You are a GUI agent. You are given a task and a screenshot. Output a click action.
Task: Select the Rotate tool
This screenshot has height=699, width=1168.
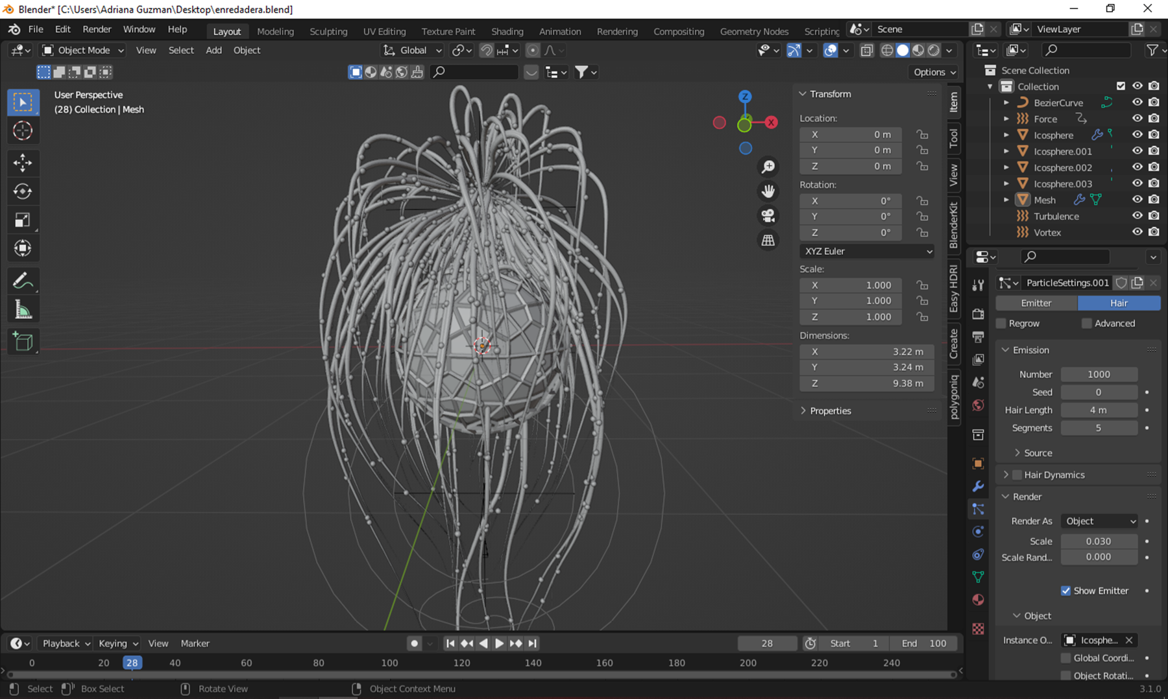pyautogui.click(x=23, y=191)
